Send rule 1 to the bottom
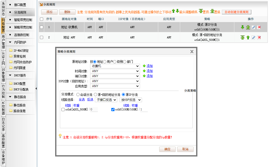 [248, 27]
